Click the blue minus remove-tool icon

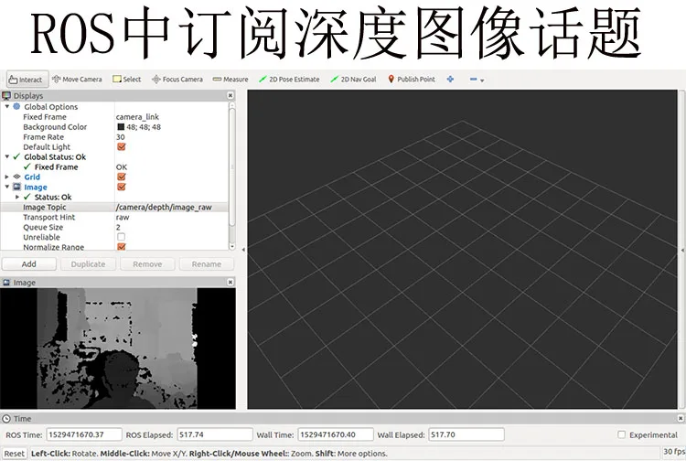[473, 80]
